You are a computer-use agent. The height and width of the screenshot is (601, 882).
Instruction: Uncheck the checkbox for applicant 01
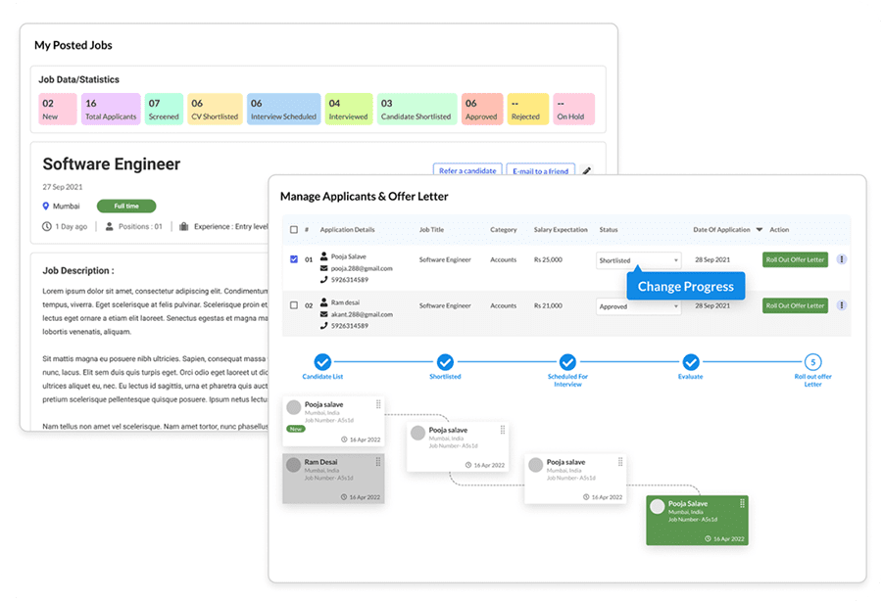coord(294,259)
